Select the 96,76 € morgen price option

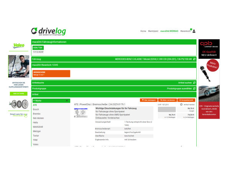pyautogui.click(x=186, y=110)
